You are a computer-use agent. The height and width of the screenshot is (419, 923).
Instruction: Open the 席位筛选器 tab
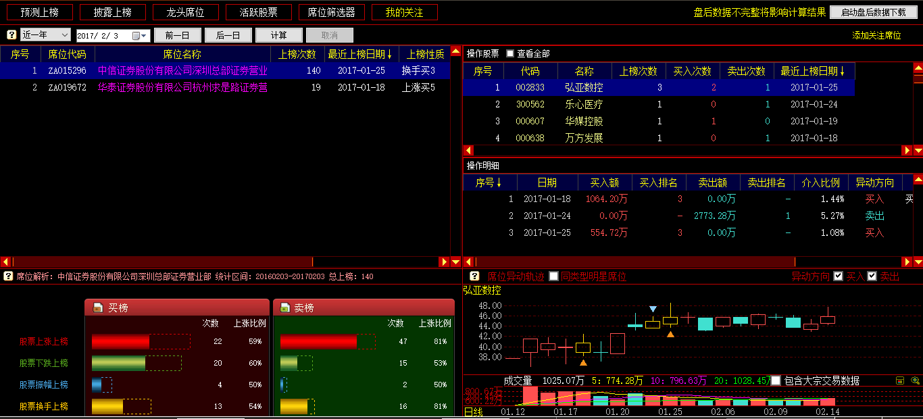pyautogui.click(x=331, y=12)
